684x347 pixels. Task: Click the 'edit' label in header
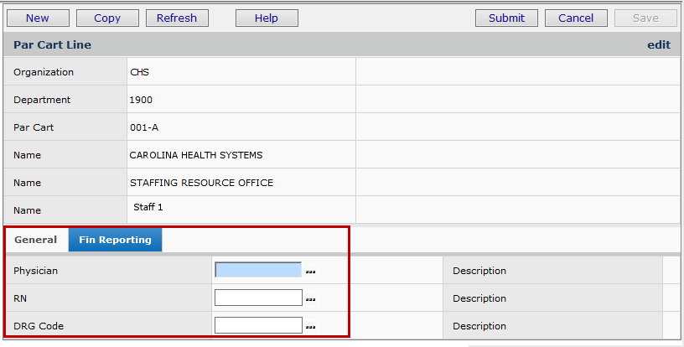(659, 44)
